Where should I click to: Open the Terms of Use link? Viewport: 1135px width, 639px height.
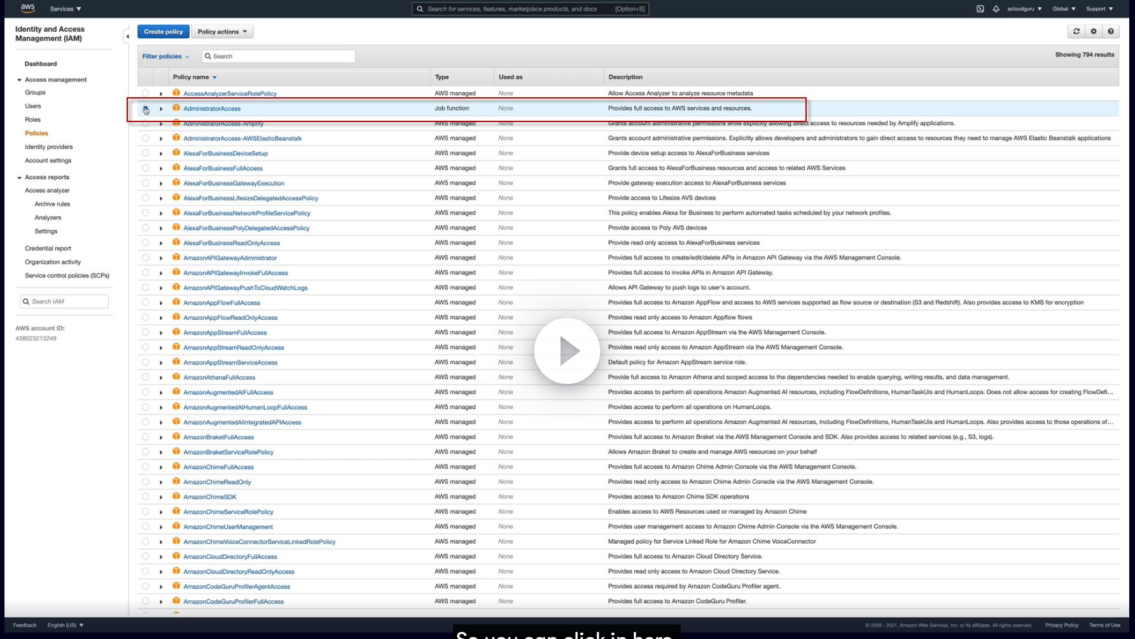(1104, 625)
